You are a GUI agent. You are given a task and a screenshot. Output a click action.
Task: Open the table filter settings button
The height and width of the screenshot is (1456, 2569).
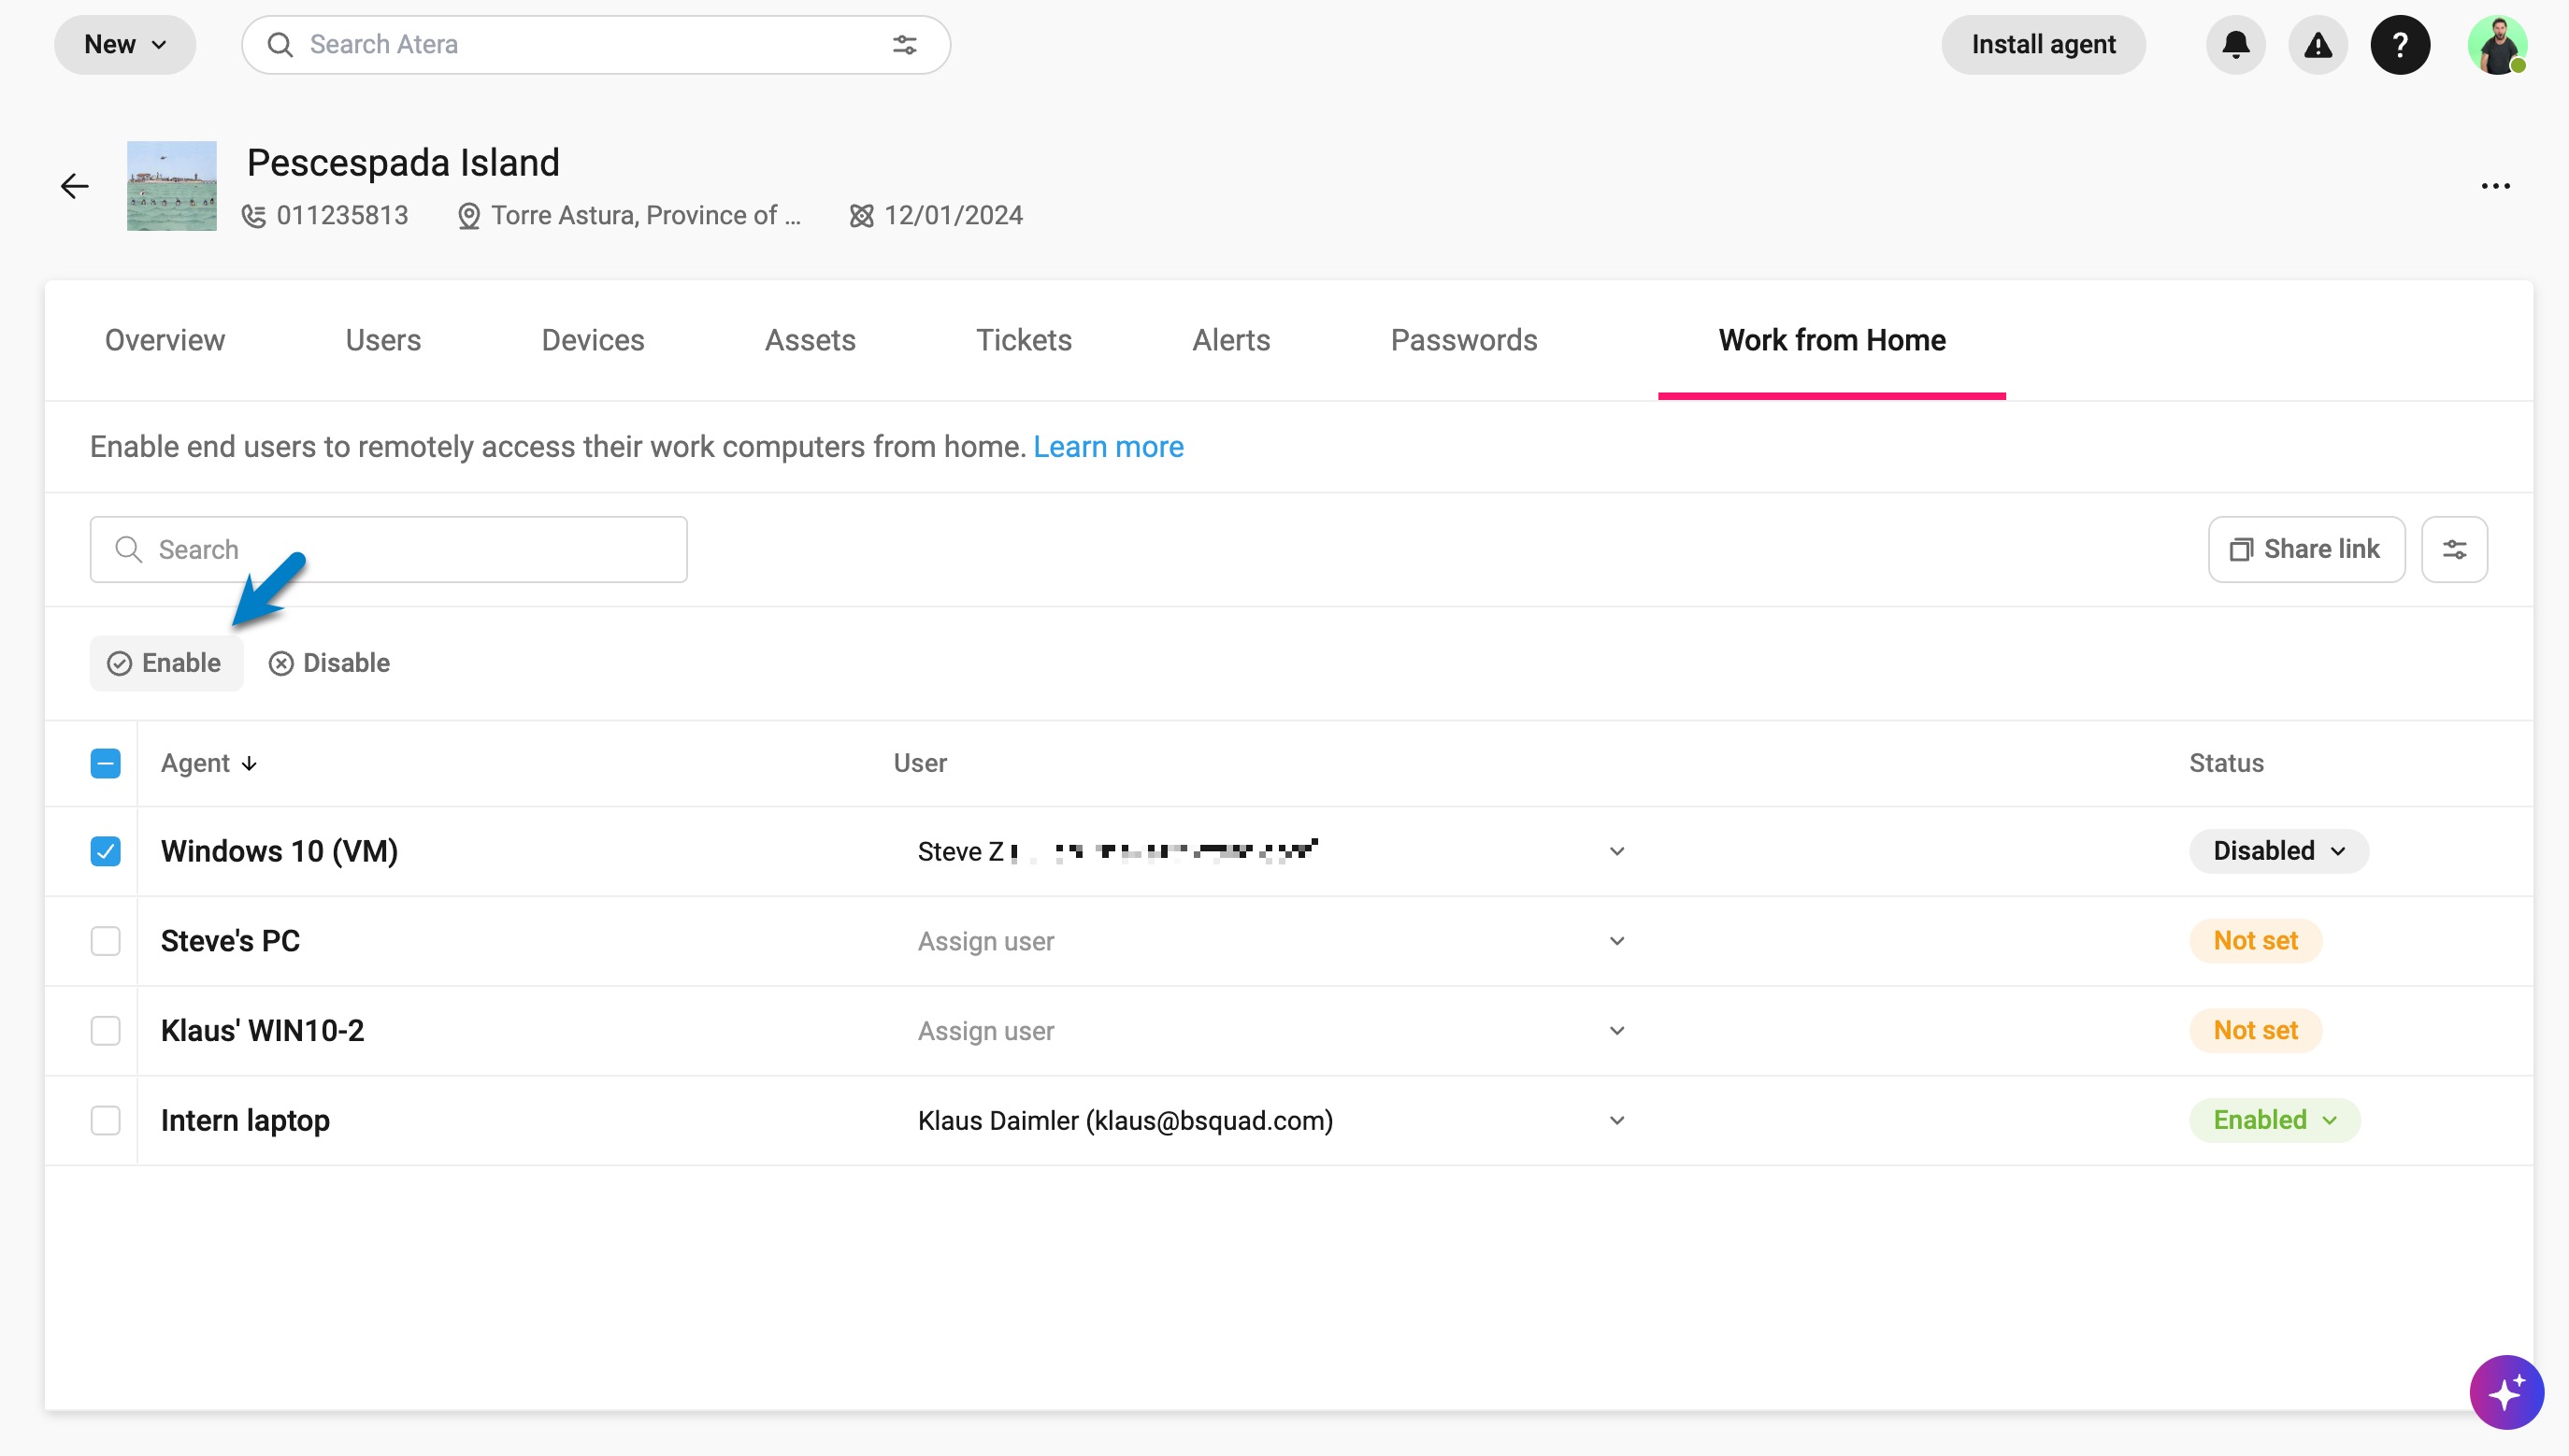click(2454, 549)
